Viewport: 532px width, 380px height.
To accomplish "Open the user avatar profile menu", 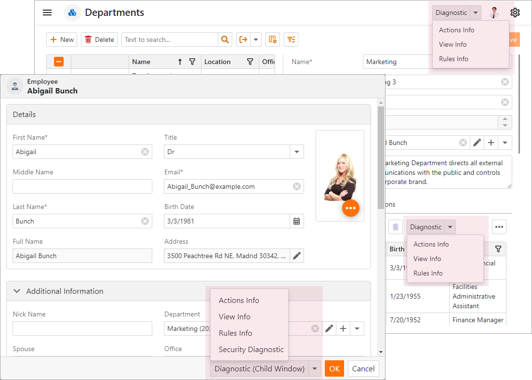I will pos(494,13).
